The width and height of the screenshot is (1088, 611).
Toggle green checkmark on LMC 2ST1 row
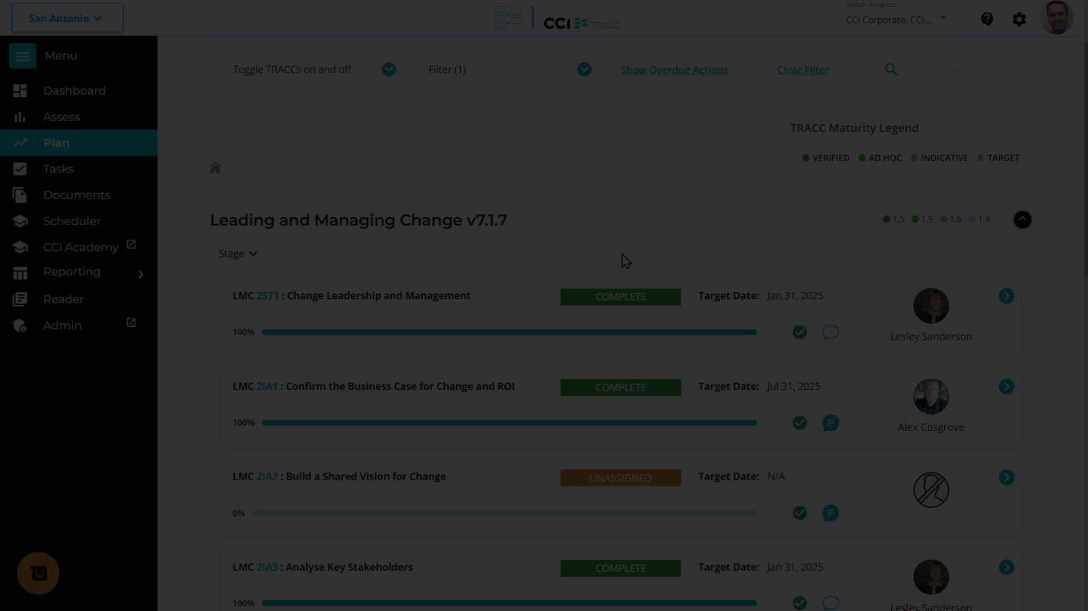coord(799,332)
